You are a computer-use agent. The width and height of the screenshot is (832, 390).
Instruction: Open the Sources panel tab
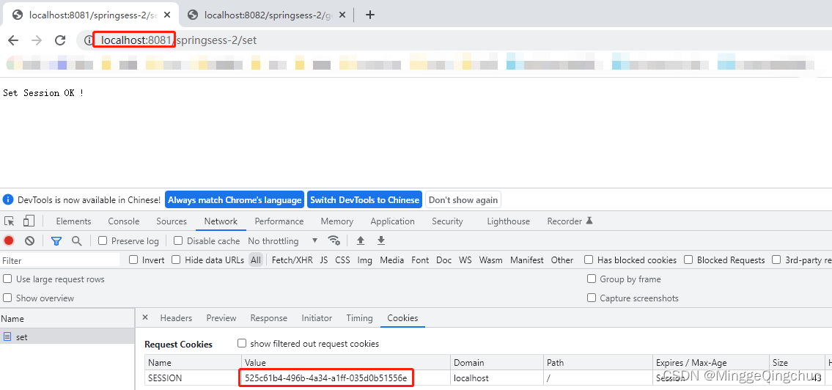[172, 221]
